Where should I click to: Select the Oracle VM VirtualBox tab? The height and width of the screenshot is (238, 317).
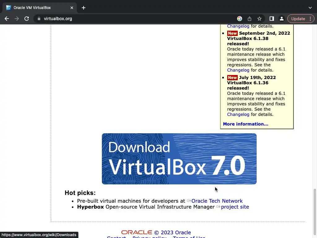pyautogui.click(x=39, y=8)
